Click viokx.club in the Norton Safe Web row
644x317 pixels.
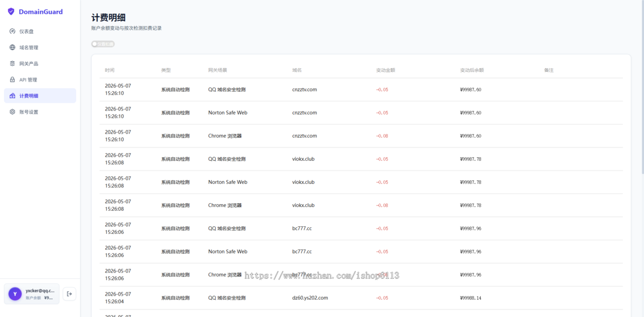[303, 182]
